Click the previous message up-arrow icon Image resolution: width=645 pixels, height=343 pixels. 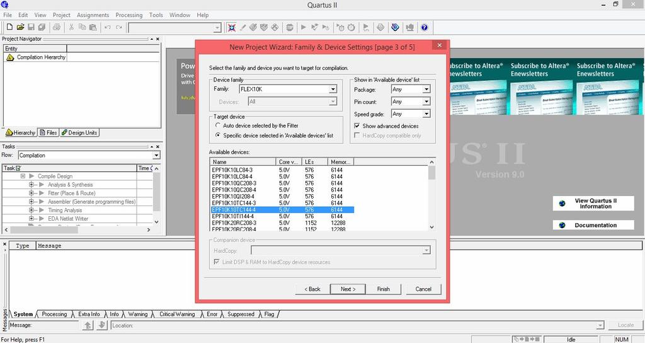(x=88, y=325)
